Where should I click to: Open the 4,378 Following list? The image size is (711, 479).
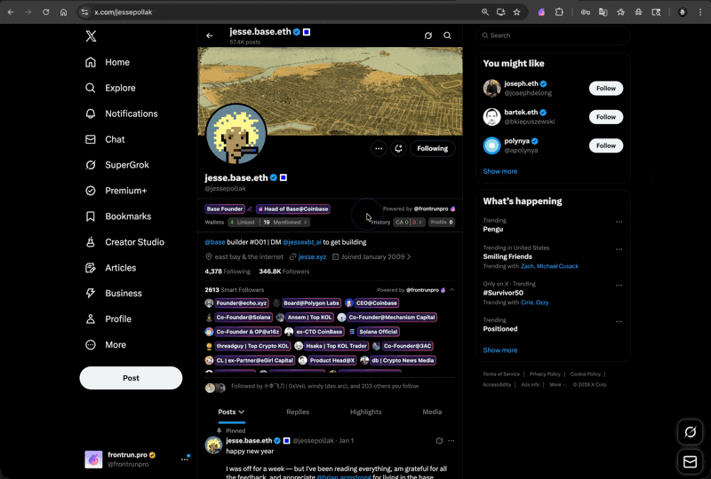coord(228,271)
